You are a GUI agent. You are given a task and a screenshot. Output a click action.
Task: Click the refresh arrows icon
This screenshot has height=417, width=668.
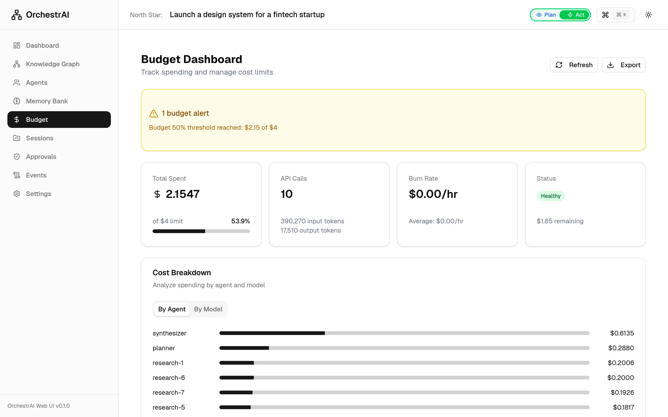click(559, 65)
